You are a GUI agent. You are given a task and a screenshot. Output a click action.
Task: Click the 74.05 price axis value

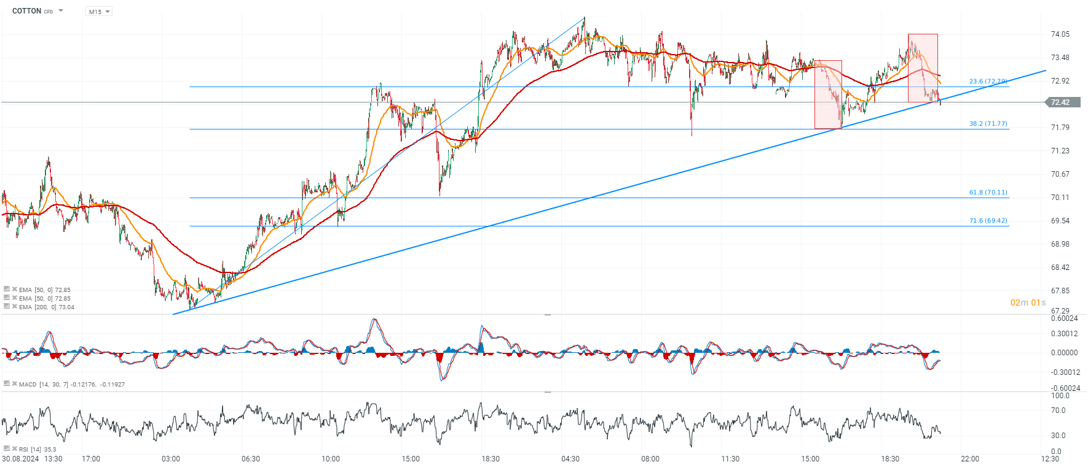[x=1060, y=34]
